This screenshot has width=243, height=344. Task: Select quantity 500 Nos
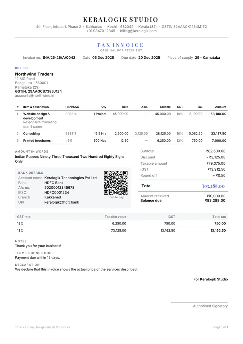click(100, 141)
